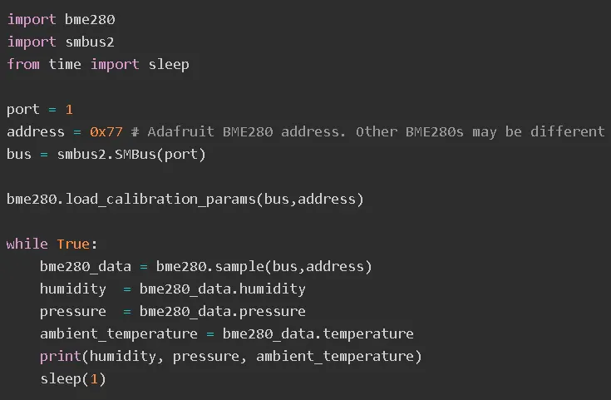611x400 pixels.
Task: Click ambient_temperature on its assignment line
Action: click(x=119, y=333)
